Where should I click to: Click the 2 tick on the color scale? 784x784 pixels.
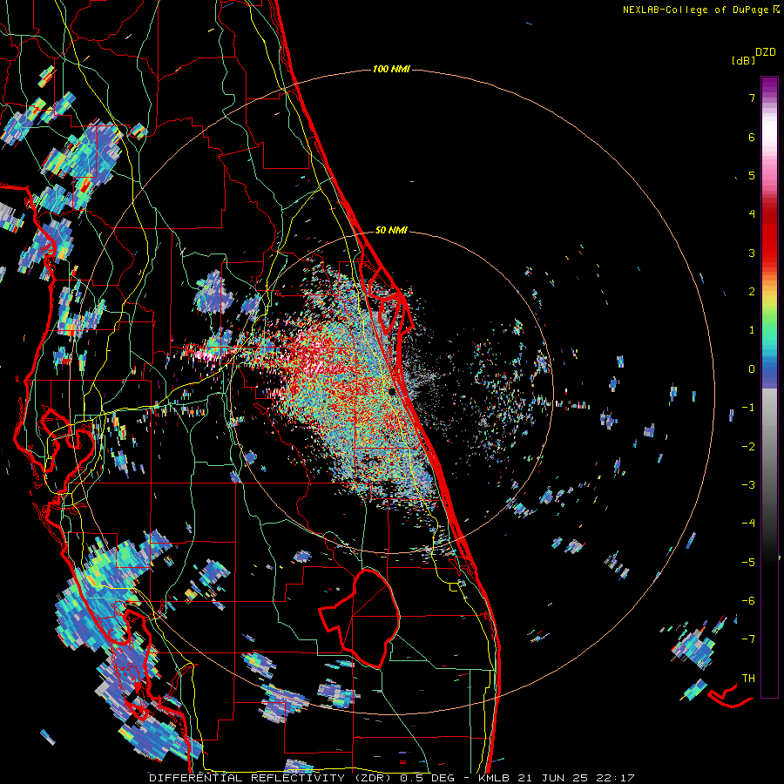point(752,292)
